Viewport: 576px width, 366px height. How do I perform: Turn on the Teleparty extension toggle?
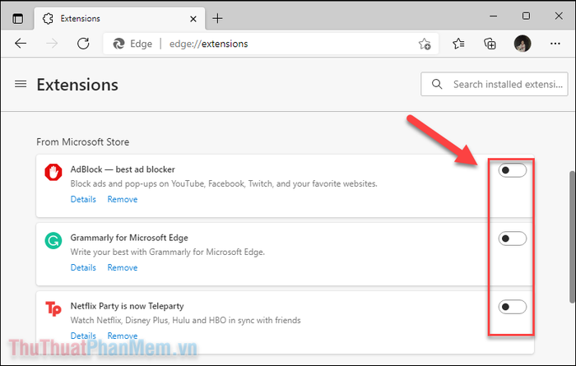pos(512,307)
